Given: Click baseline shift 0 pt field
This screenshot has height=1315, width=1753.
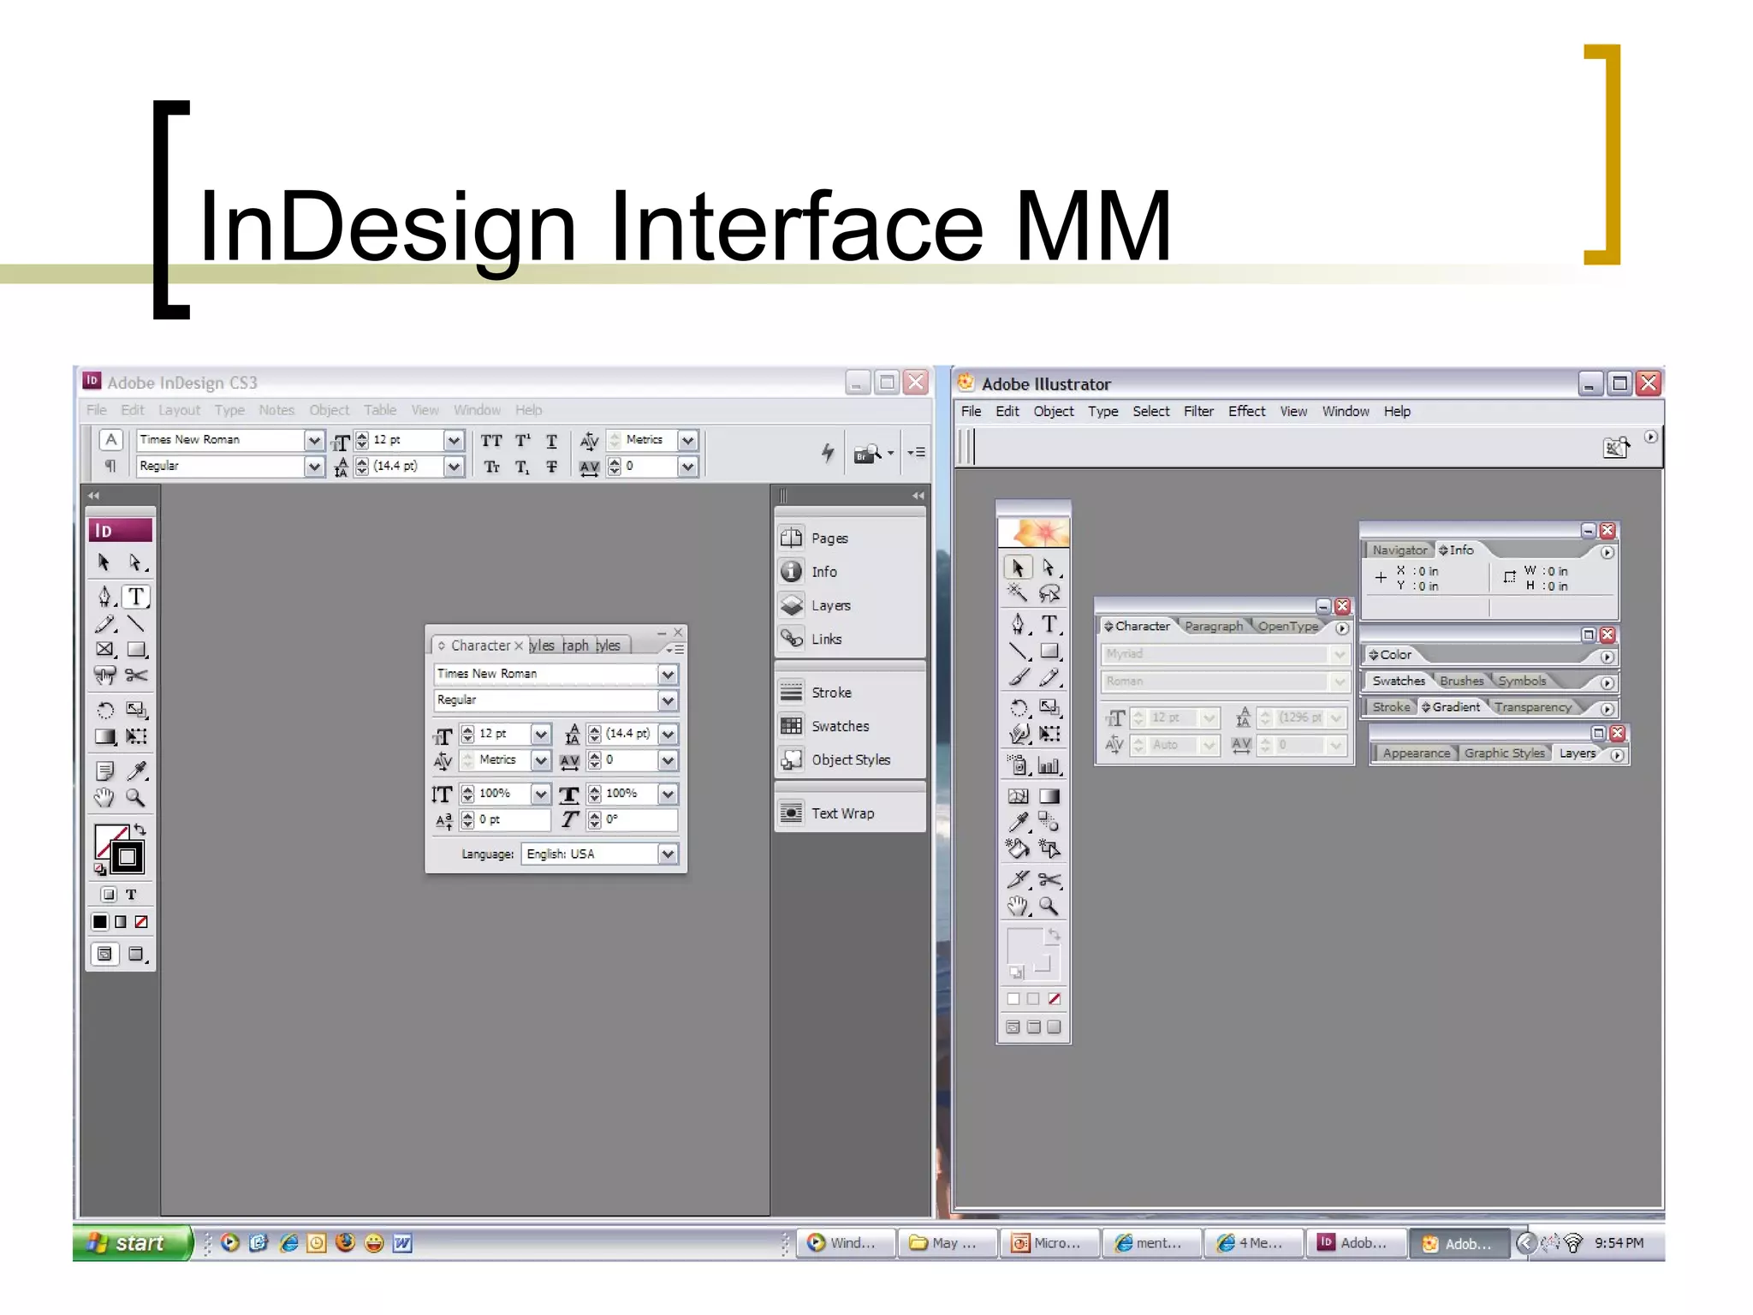Looking at the screenshot, I should coord(513,820).
